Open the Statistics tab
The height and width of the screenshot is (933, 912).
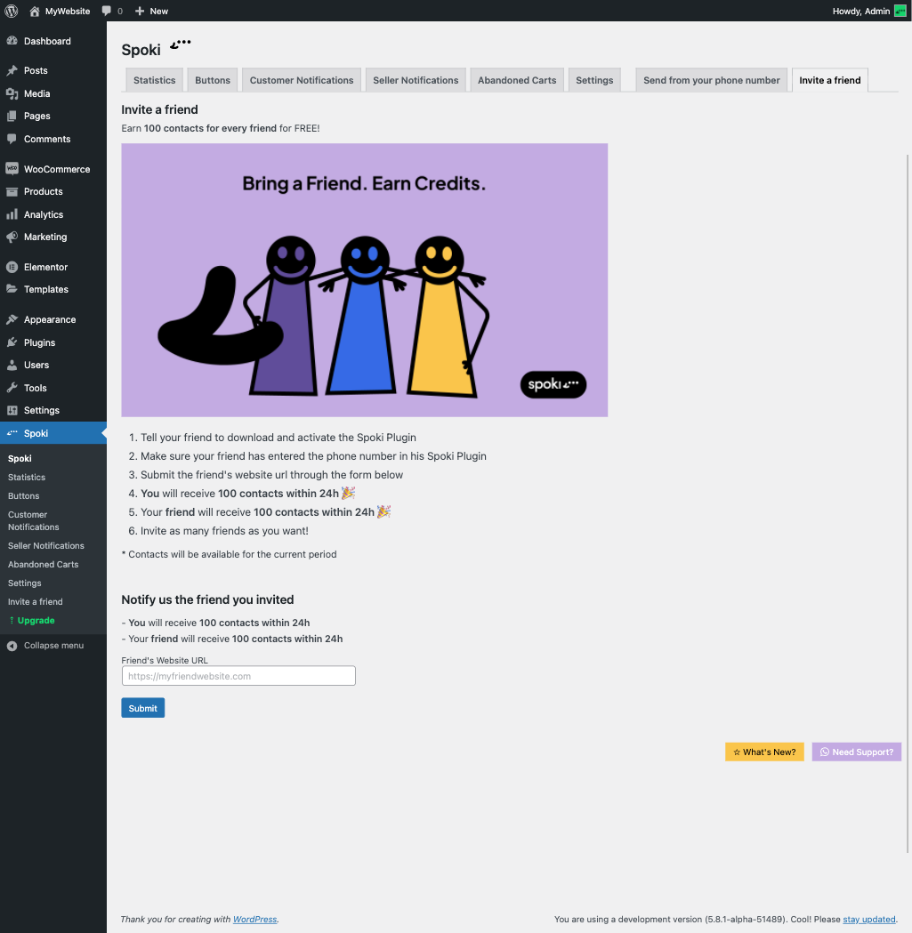tap(154, 80)
